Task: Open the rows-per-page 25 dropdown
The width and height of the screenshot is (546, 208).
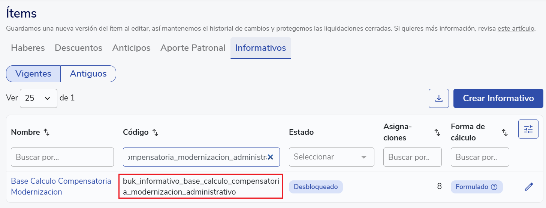Action: pos(38,98)
